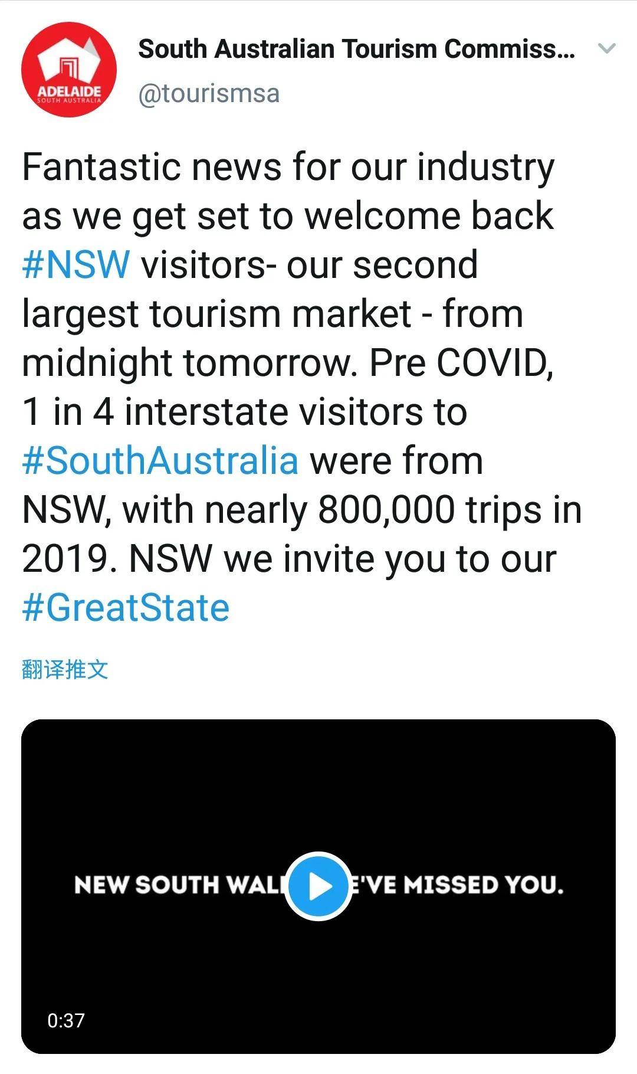637x1074 pixels.
Task: Open the Adelaide South Australia profile avatar
Action: click(x=69, y=70)
